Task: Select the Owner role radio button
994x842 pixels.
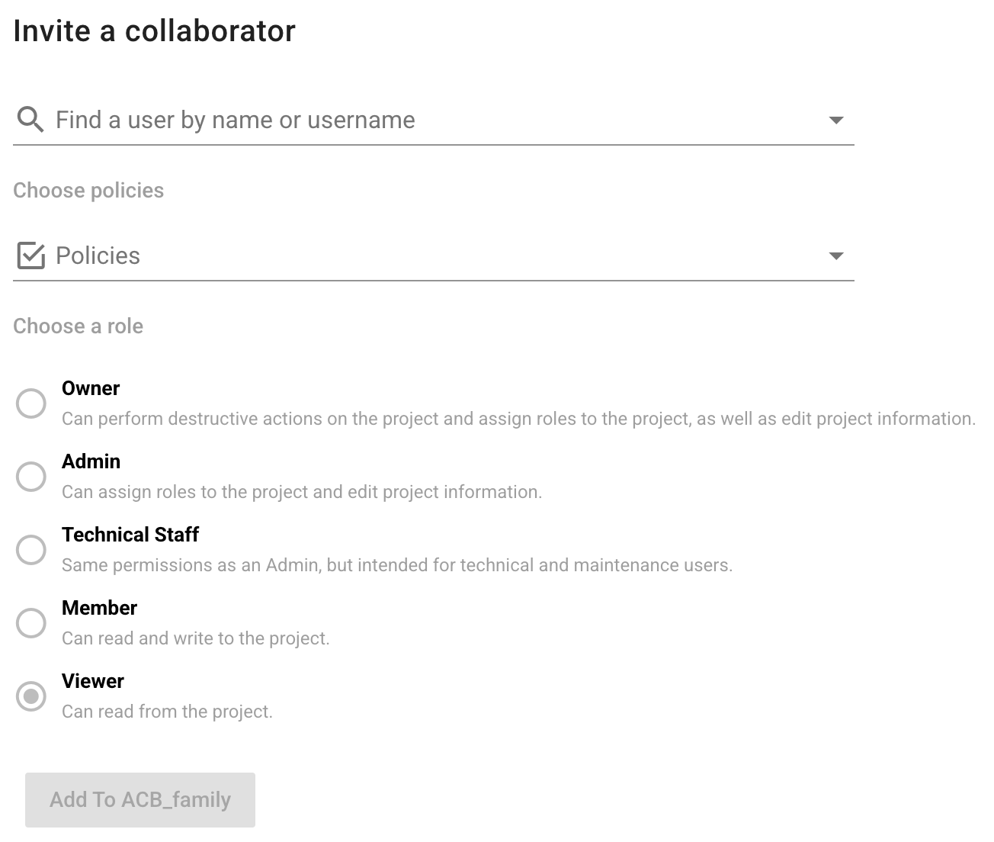Action: (x=31, y=403)
